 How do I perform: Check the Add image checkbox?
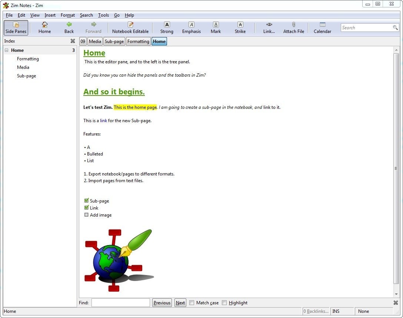click(x=86, y=215)
